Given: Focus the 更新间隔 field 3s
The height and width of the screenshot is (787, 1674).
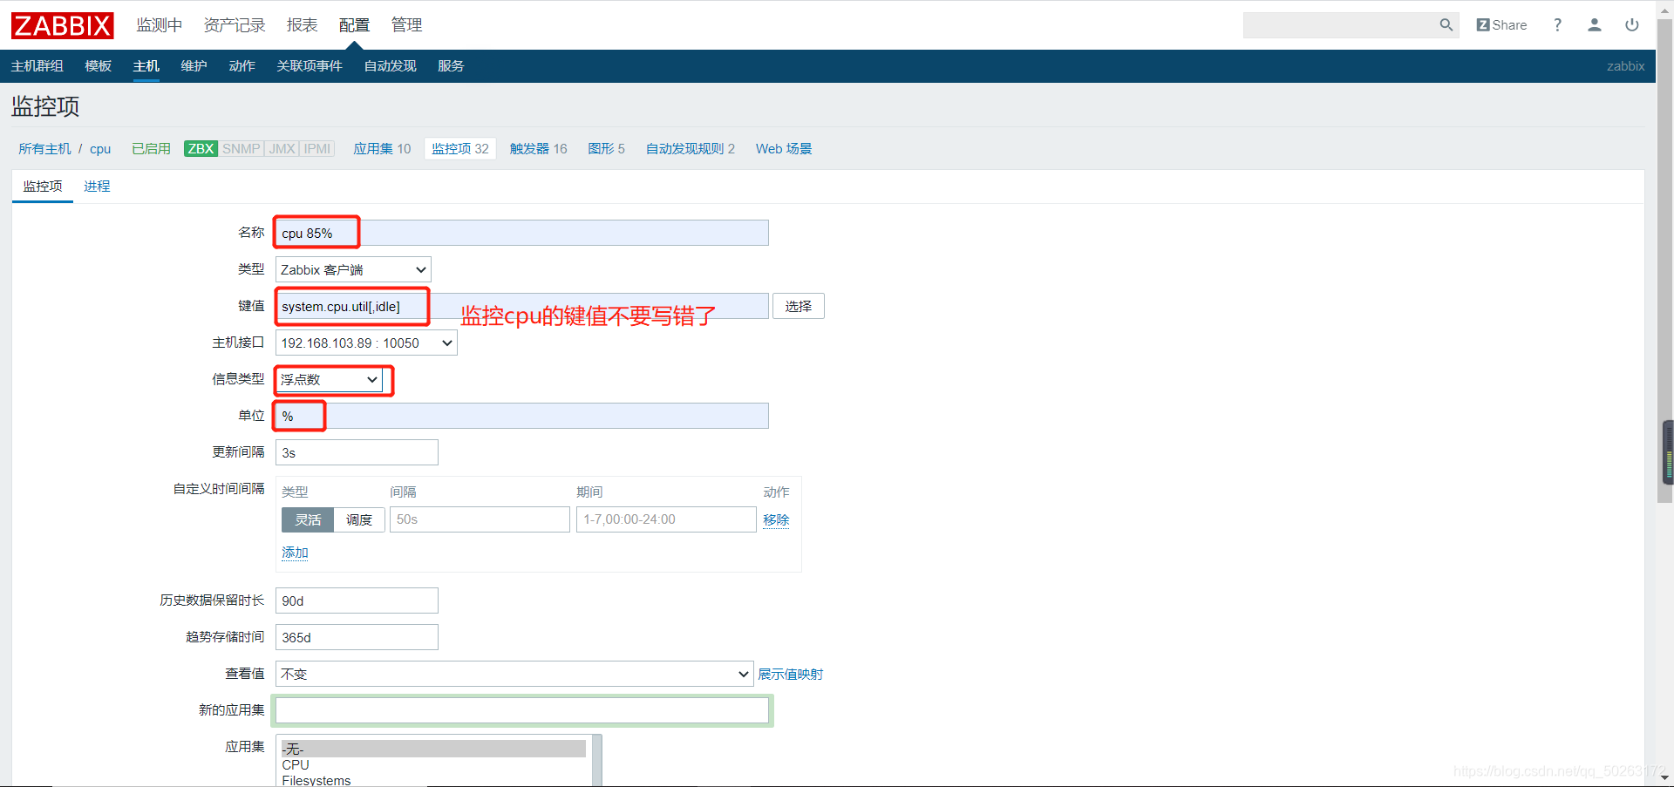Looking at the screenshot, I should click(x=357, y=452).
